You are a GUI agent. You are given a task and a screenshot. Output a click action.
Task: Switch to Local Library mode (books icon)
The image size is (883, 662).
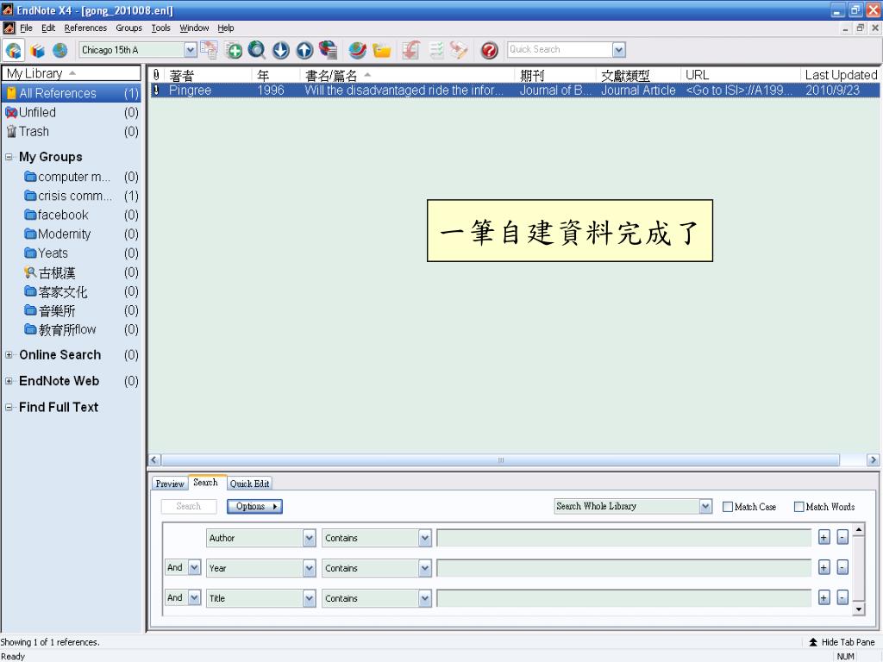(37, 50)
